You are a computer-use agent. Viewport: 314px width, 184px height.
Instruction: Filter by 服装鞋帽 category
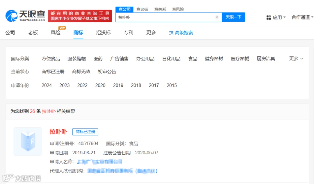click(x=76, y=59)
